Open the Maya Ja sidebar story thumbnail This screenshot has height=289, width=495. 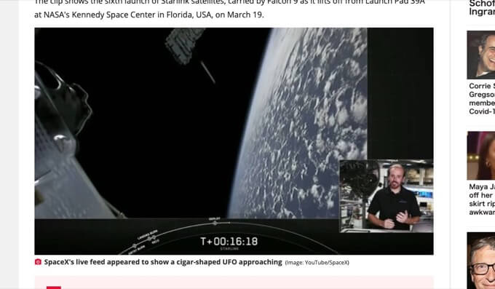coord(480,155)
